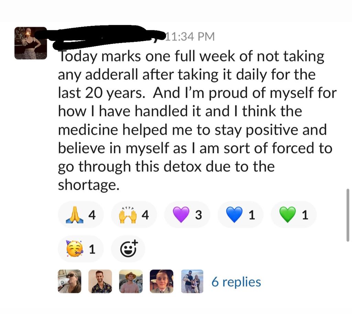View replier avatar of man in suit
This screenshot has width=352, height=314.
[x=162, y=281]
